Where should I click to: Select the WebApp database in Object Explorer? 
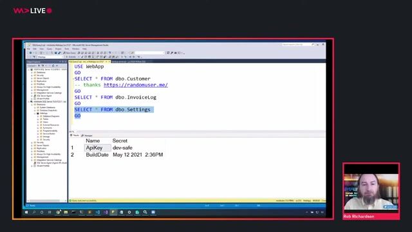(x=44, y=113)
